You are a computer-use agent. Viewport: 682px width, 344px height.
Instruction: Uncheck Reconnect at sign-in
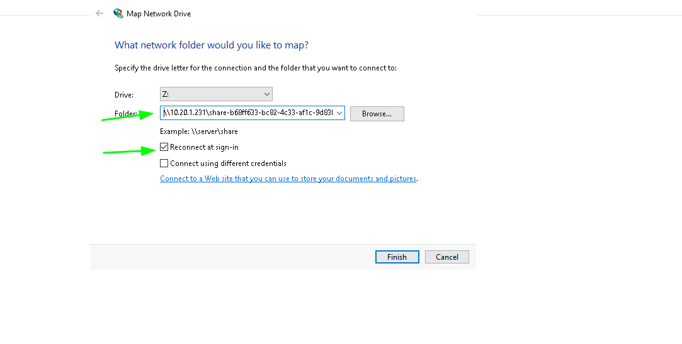[x=164, y=147]
